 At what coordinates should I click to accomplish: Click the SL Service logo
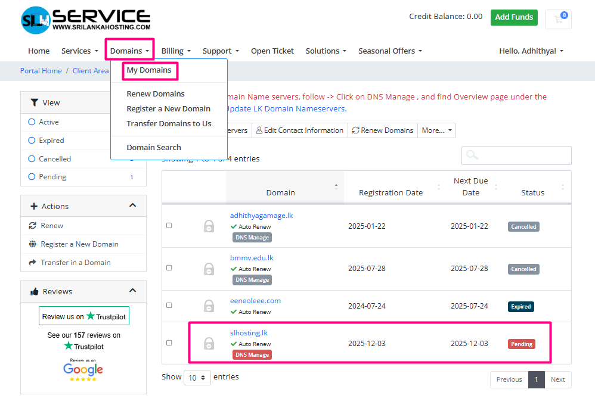(x=85, y=20)
